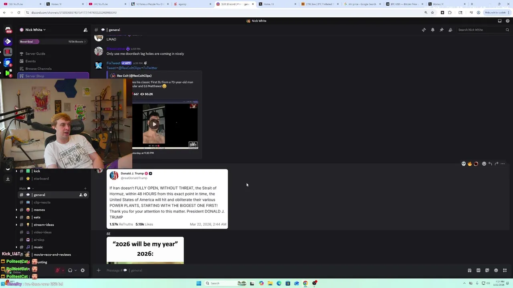Screen dimensions: 513x288
Task: Expand threads arrow for music channel
Action: tap(16, 247)
